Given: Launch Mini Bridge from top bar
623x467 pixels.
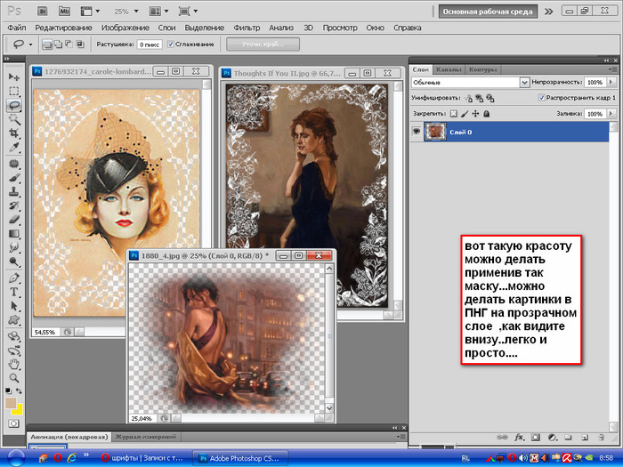Looking at the screenshot, I should 65,12.
